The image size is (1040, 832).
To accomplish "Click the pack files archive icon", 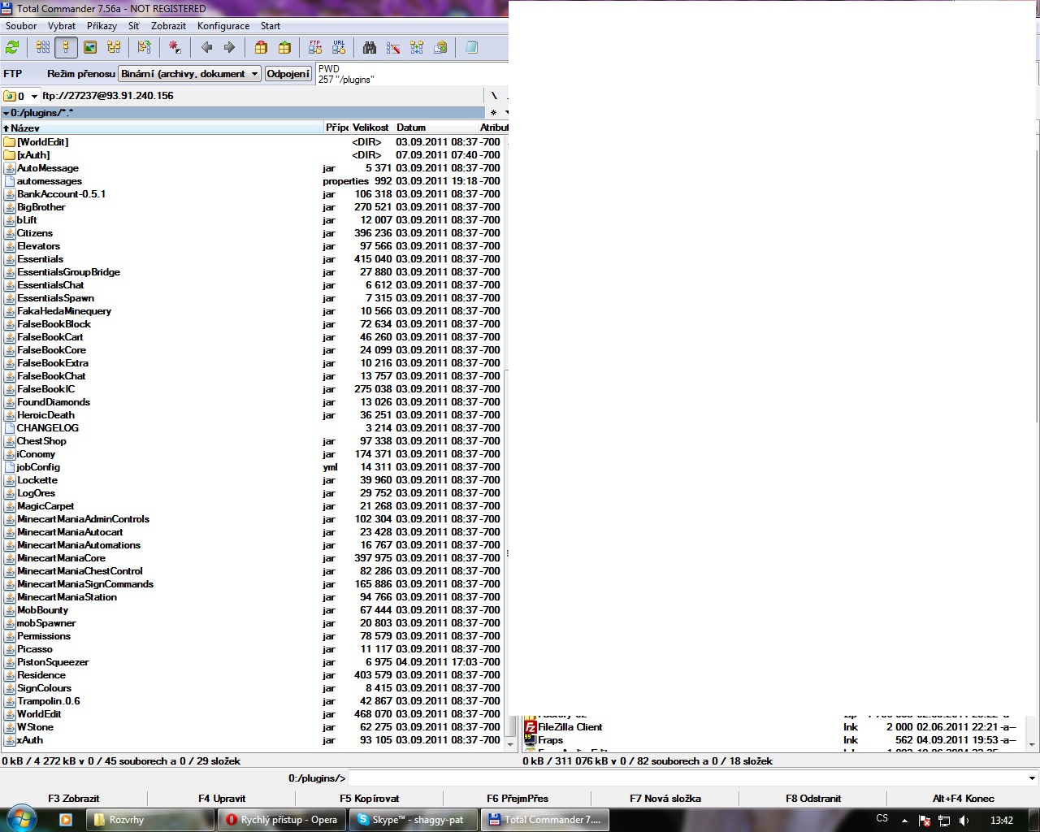I will tap(261, 48).
